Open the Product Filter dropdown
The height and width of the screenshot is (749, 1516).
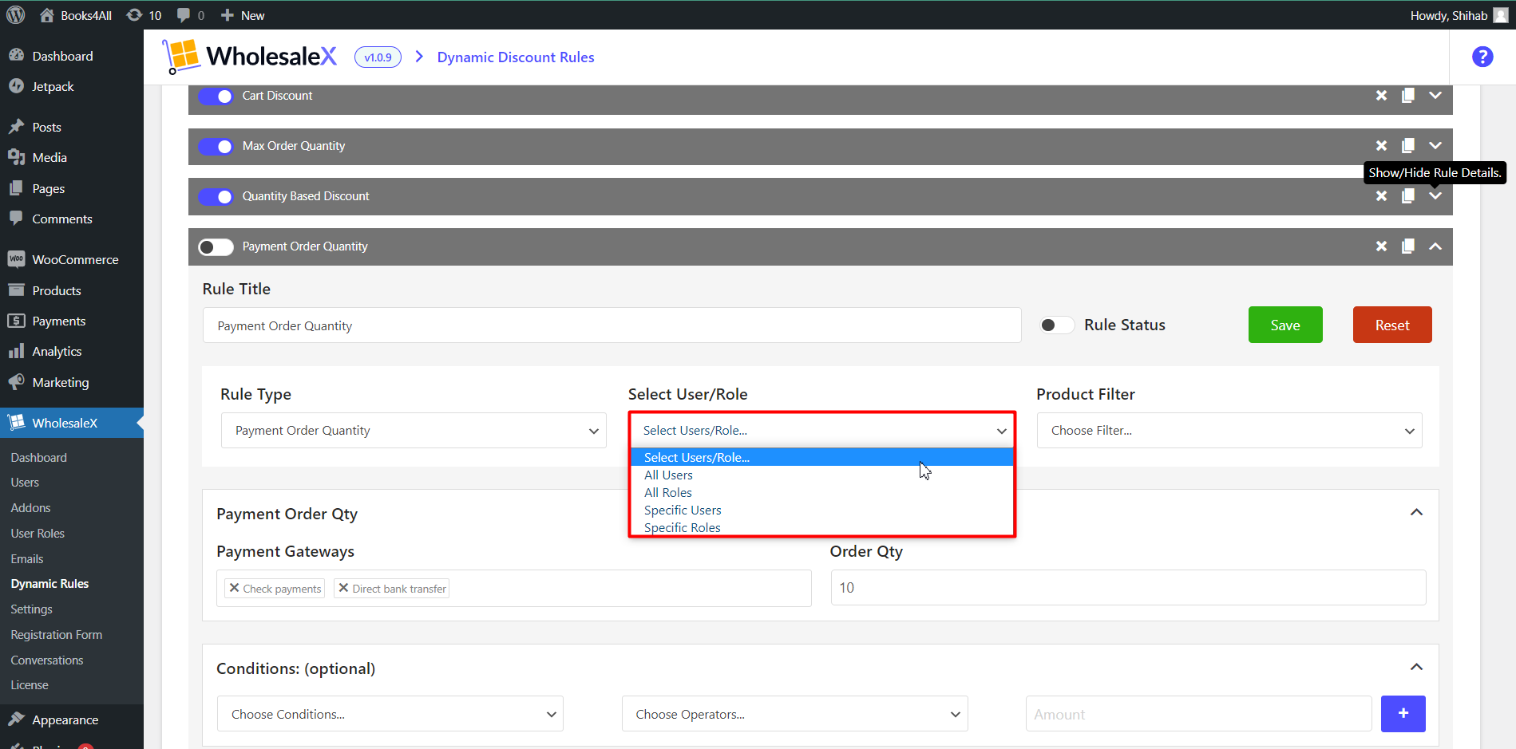point(1229,430)
